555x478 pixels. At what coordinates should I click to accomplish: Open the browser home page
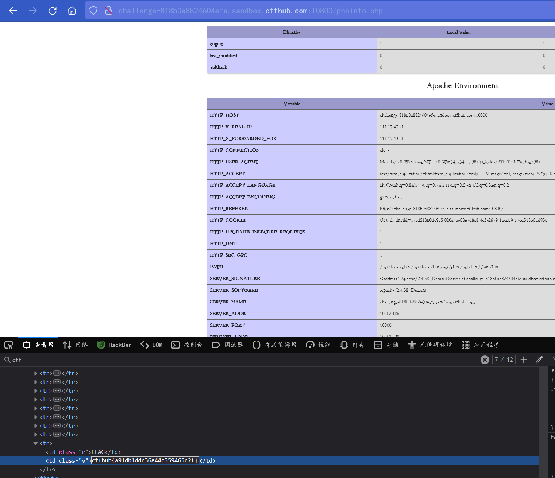[72, 11]
